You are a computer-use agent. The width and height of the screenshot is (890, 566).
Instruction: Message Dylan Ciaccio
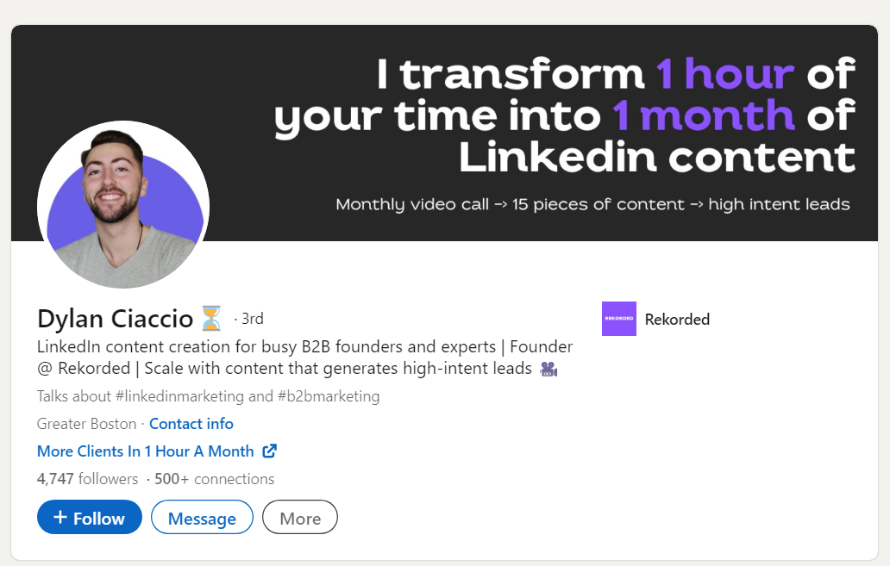coord(202,517)
